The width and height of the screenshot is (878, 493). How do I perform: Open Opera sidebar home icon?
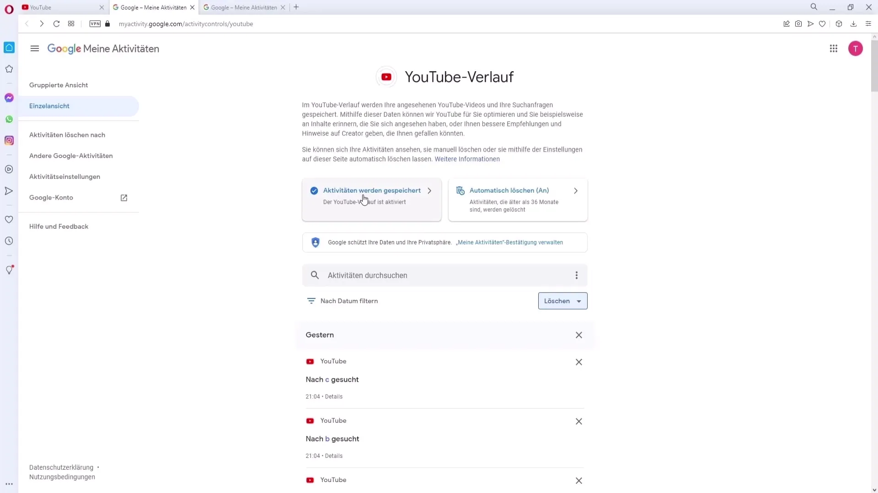pyautogui.click(x=9, y=47)
